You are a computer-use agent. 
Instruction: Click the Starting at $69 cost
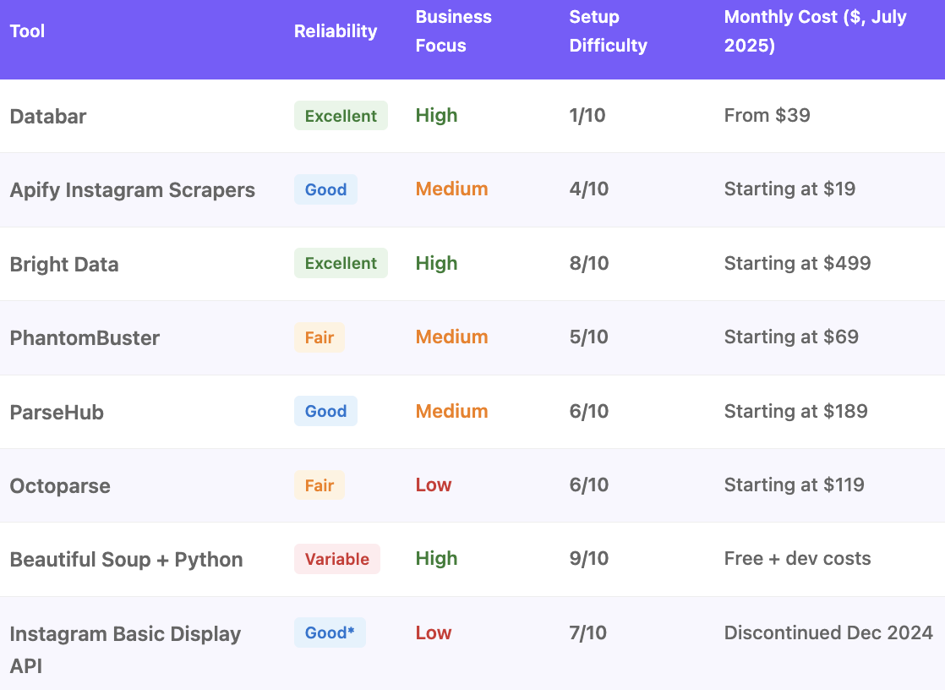[x=791, y=337]
